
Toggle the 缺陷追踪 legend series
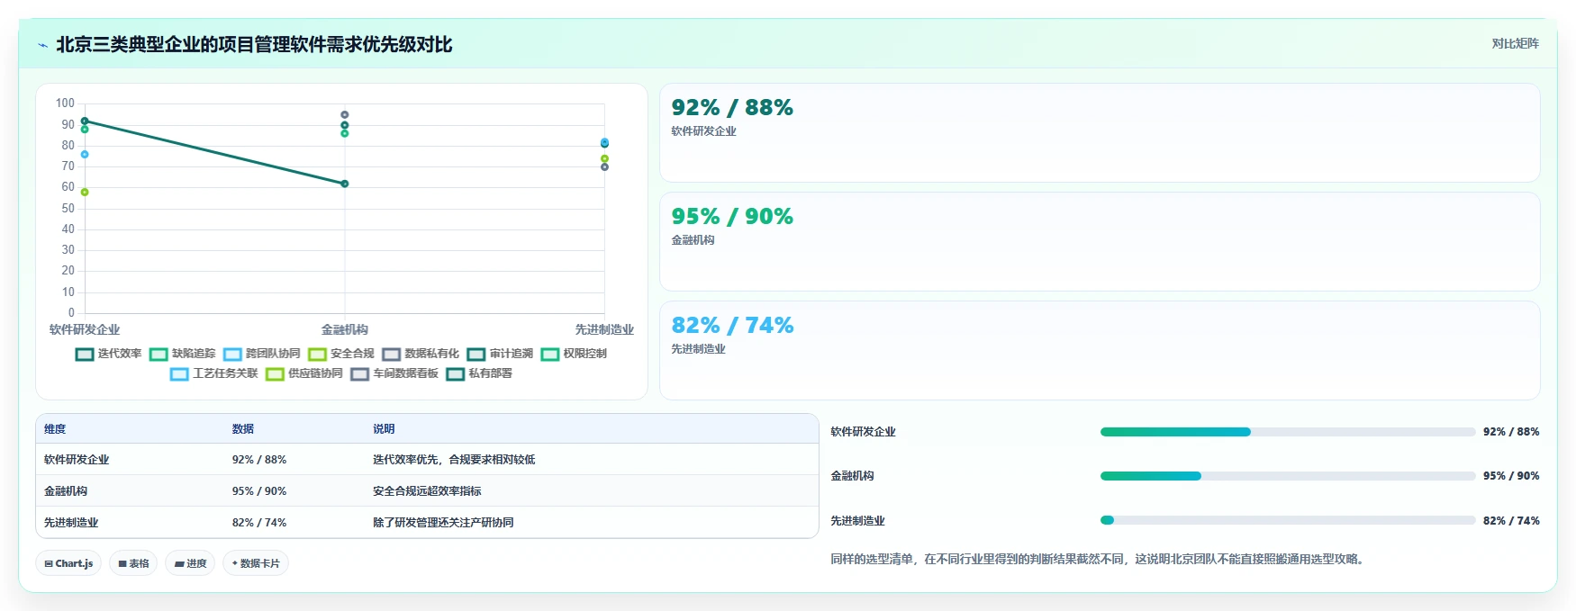click(x=183, y=354)
